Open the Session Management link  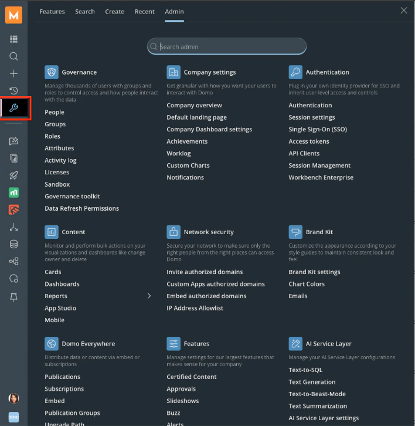319,165
